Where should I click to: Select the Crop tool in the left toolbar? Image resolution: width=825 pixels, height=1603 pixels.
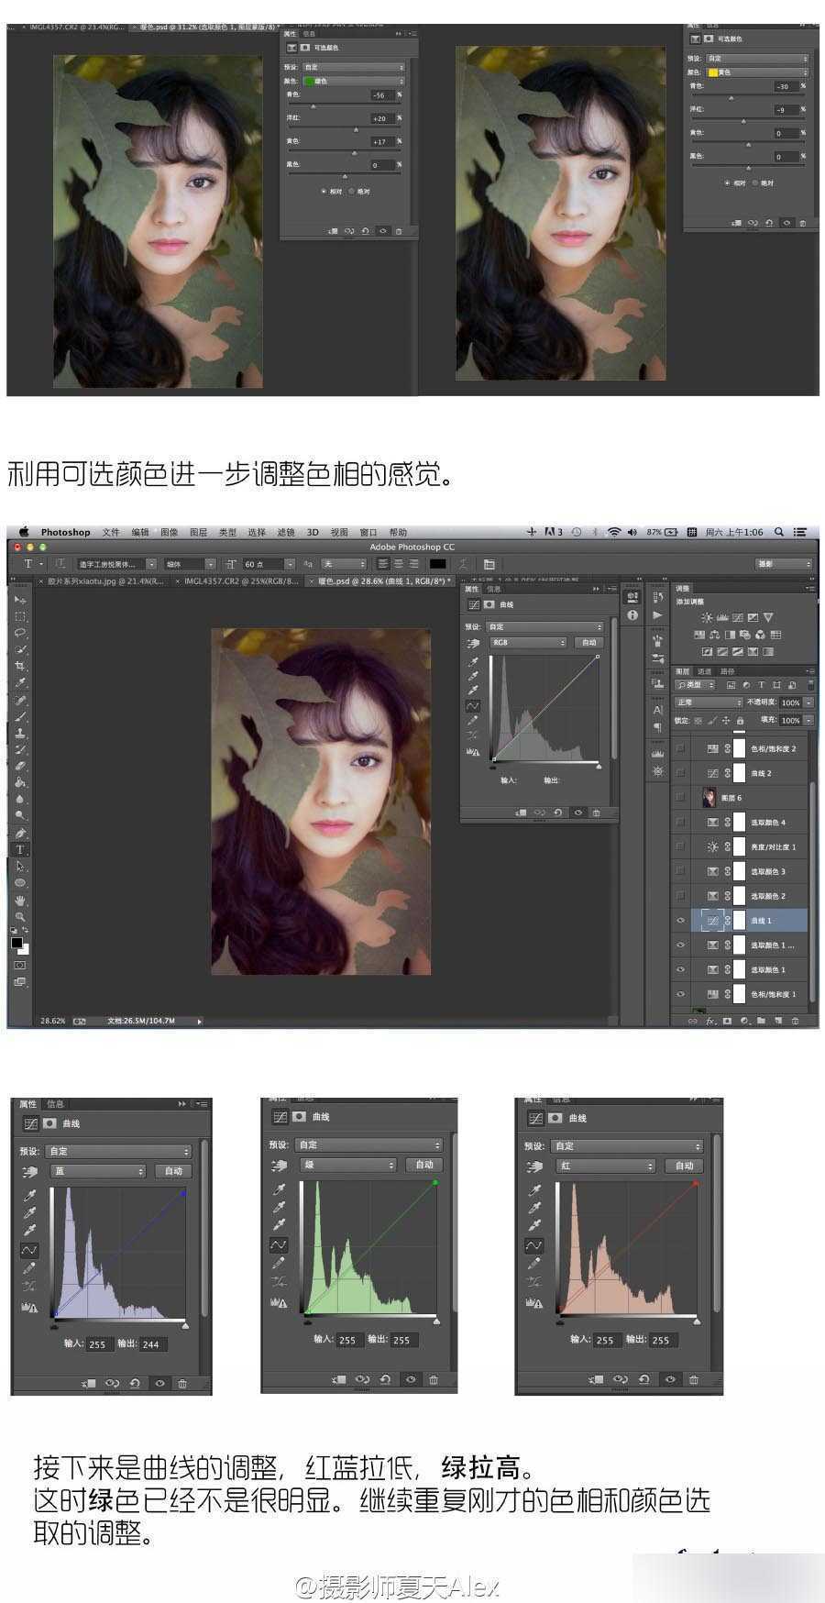20,667
